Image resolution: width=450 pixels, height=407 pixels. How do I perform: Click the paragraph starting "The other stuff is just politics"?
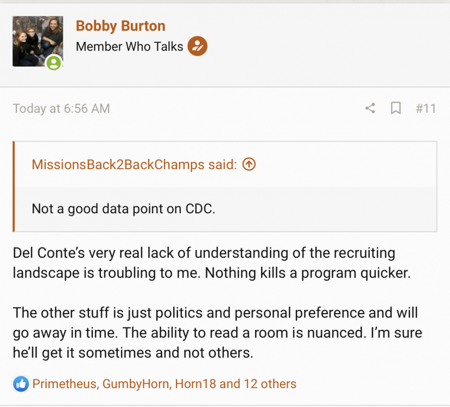[217, 333]
